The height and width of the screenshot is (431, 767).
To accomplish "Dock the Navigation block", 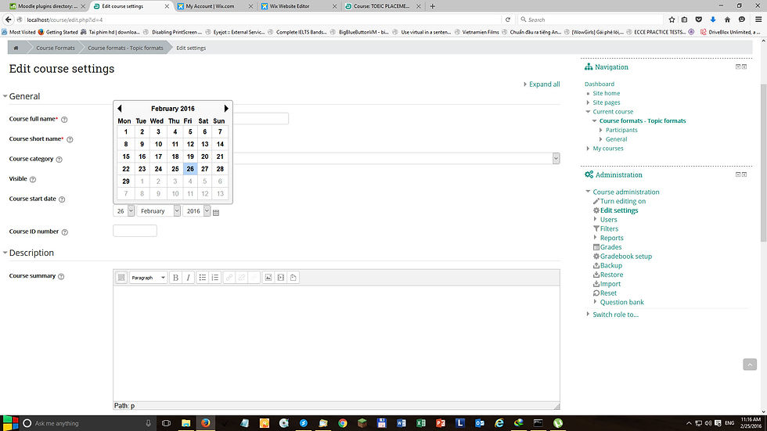I will click(744, 66).
